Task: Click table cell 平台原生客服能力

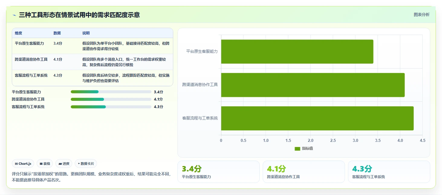Action: [x=29, y=43]
